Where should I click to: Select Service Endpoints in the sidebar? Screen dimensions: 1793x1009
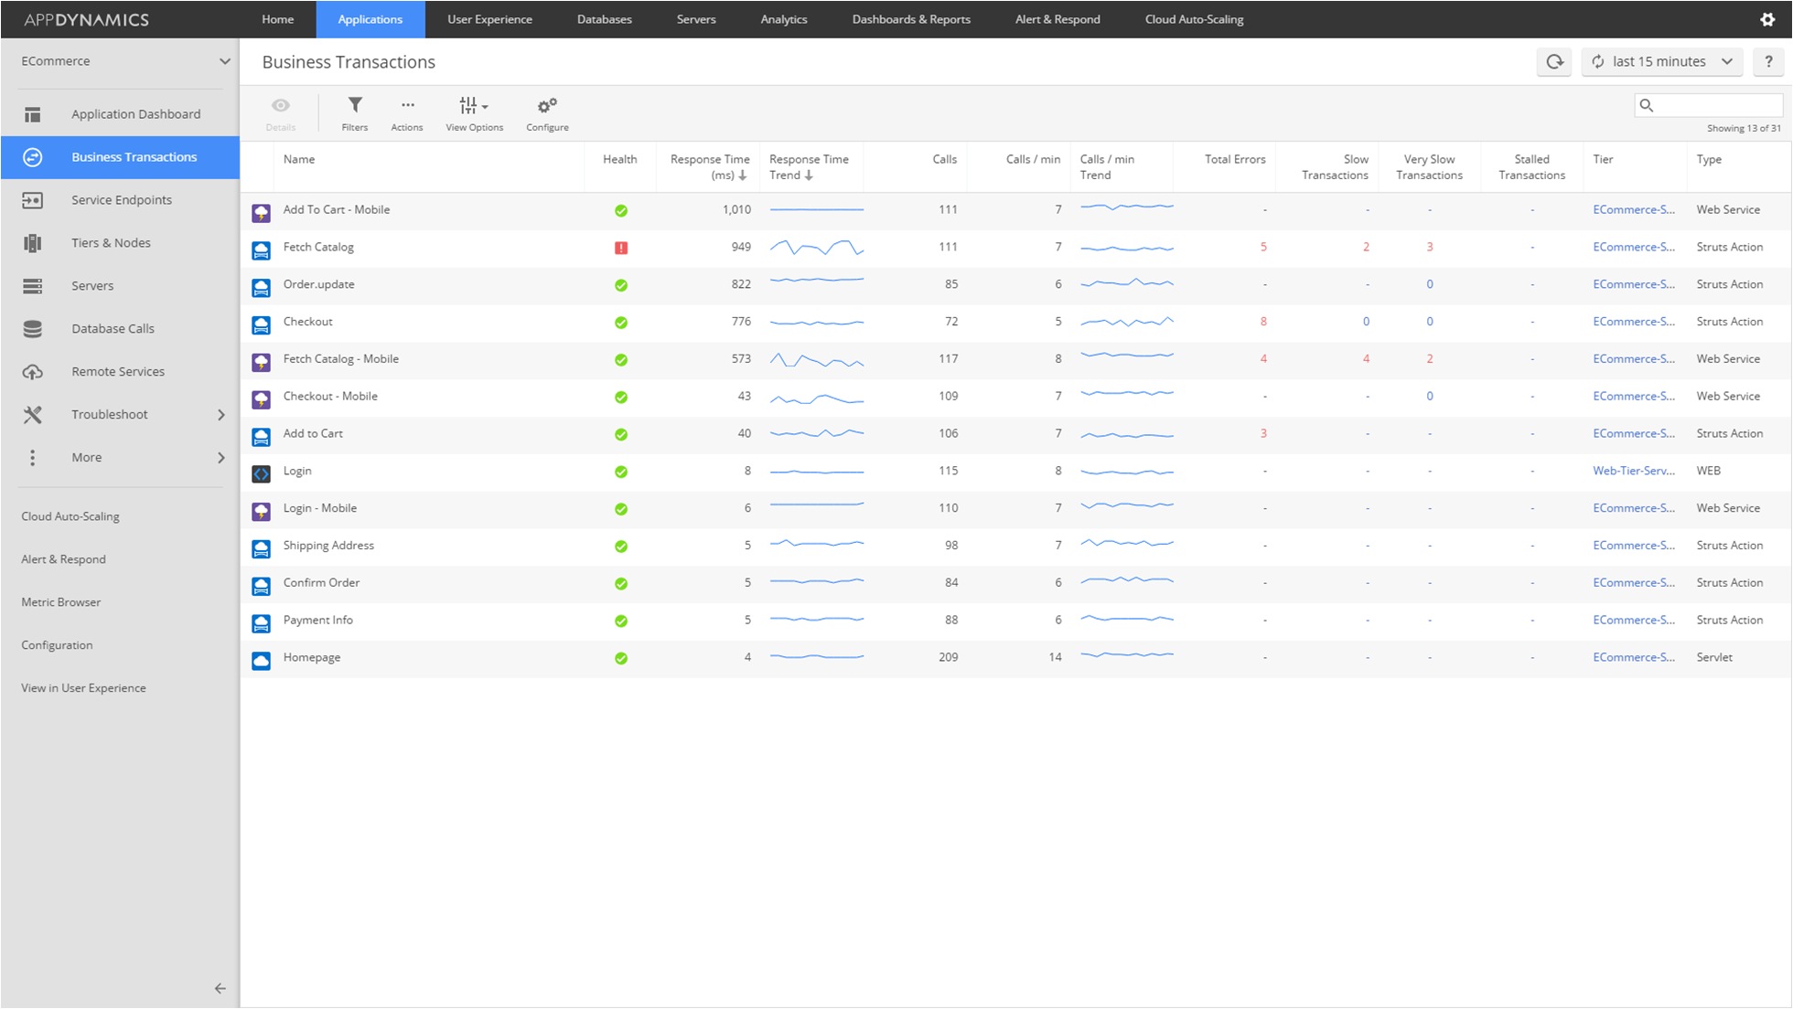click(x=121, y=200)
